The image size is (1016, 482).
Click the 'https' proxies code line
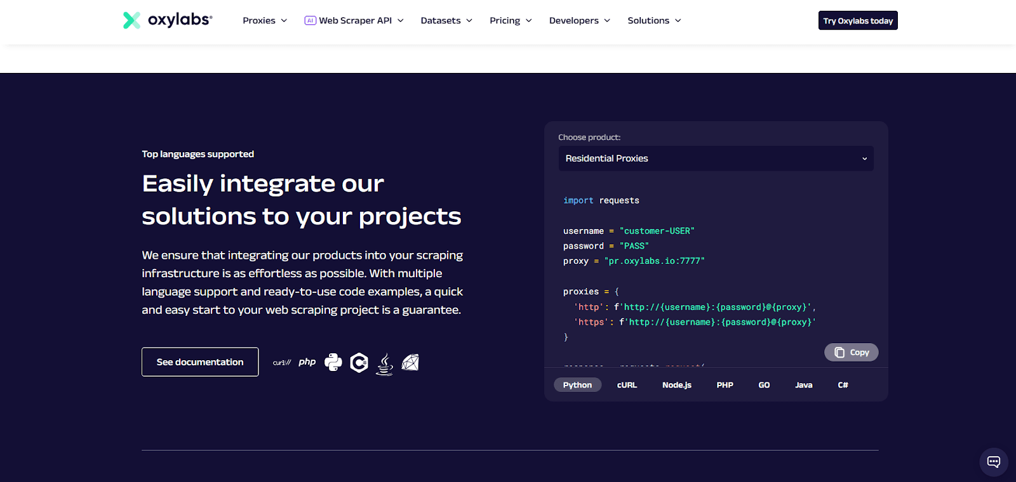pyautogui.click(x=695, y=322)
